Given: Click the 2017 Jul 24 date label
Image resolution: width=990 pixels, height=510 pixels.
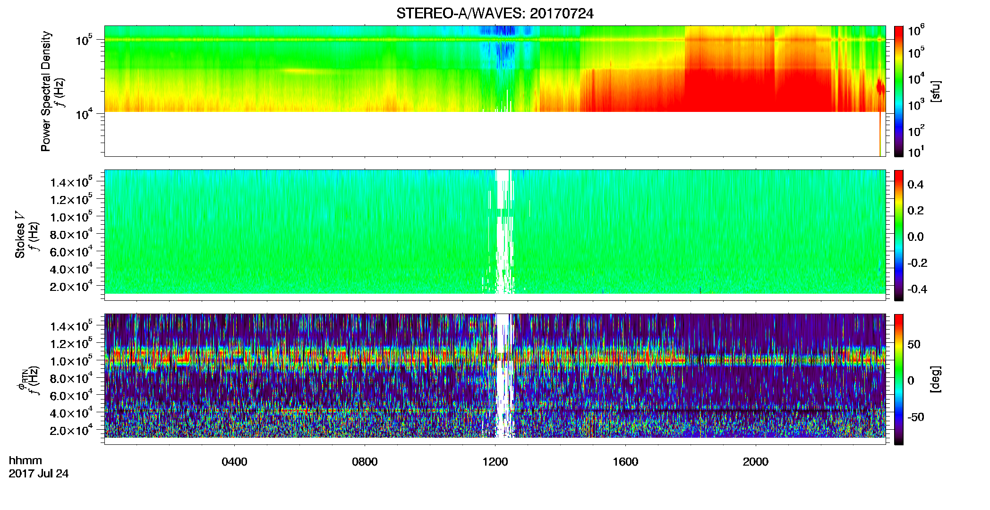Looking at the screenshot, I should click(x=39, y=474).
